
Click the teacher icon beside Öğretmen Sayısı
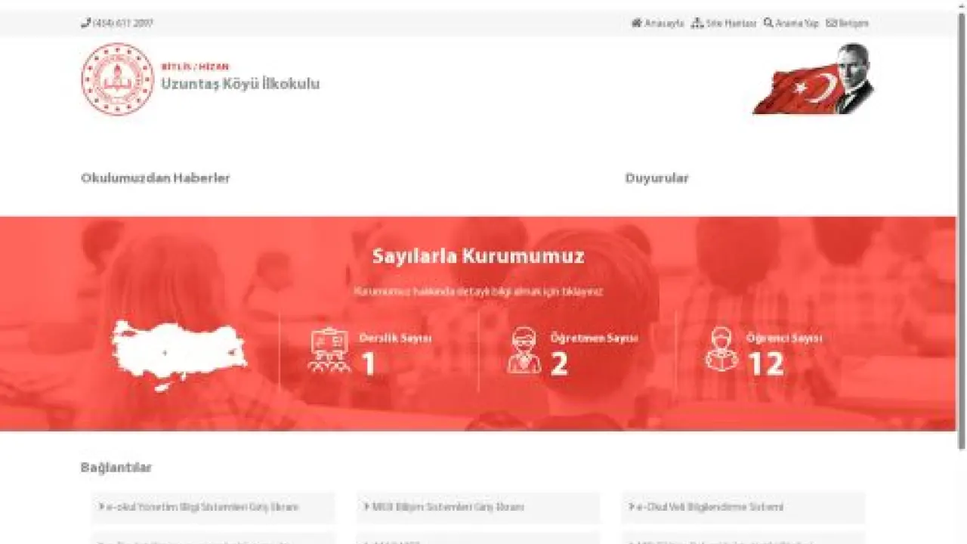click(x=524, y=351)
